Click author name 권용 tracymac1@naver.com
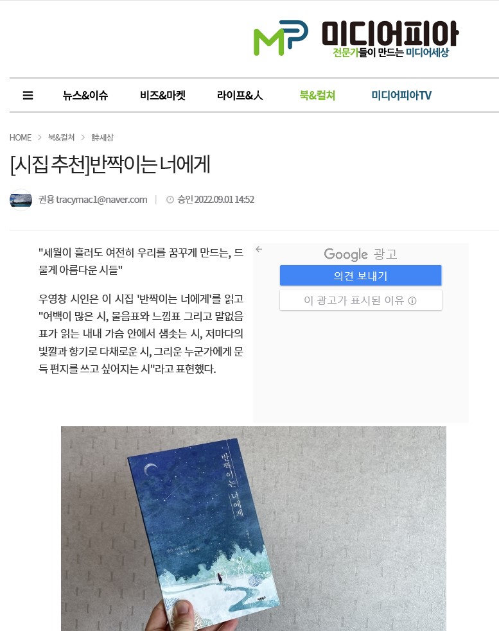Screen dimensions: 499x631 tap(92, 200)
